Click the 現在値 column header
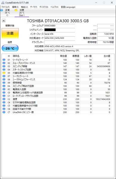Screen dimensions: 116x179 click(62, 56)
